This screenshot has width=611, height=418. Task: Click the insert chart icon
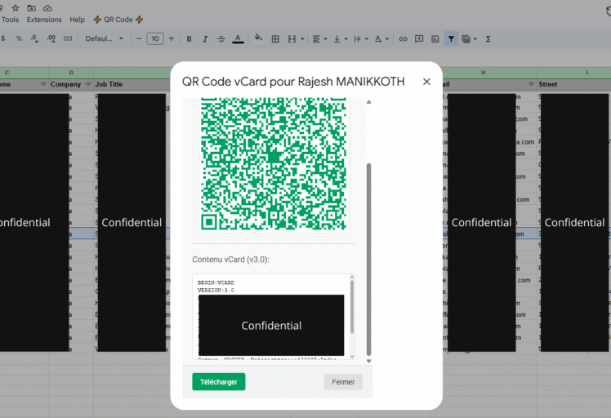coord(435,38)
